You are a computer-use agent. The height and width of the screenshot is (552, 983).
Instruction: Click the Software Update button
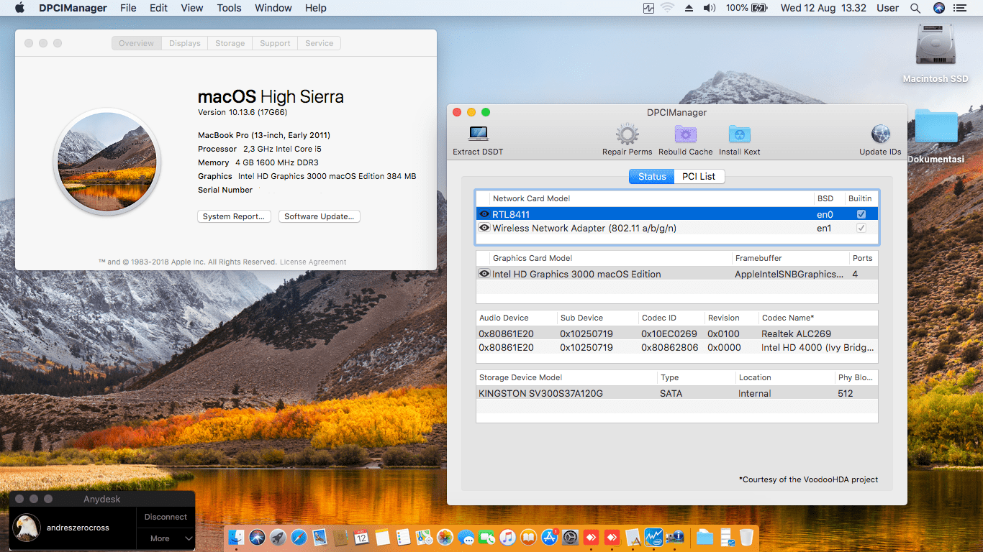tap(320, 216)
